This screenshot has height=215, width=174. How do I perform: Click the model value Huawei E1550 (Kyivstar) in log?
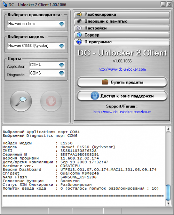coord(88,147)
